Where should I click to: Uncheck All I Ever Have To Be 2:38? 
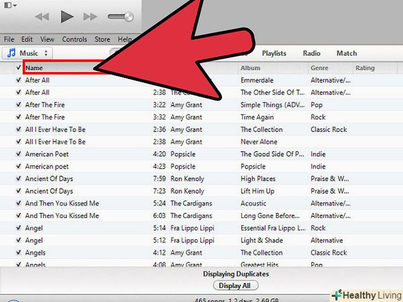[18, 142]
